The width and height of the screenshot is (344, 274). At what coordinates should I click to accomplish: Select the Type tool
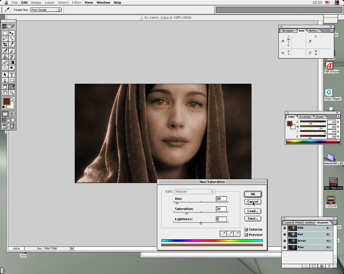12,75
